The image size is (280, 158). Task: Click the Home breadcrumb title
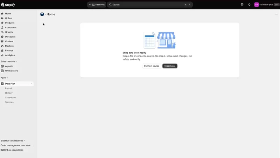point(51,14)
